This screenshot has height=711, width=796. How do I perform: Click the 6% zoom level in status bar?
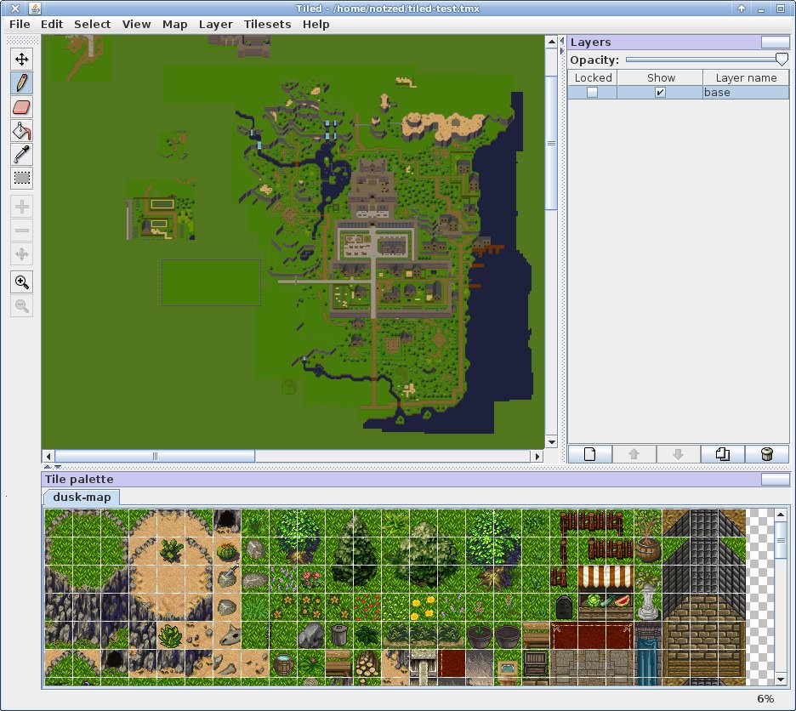click(765, 699)
